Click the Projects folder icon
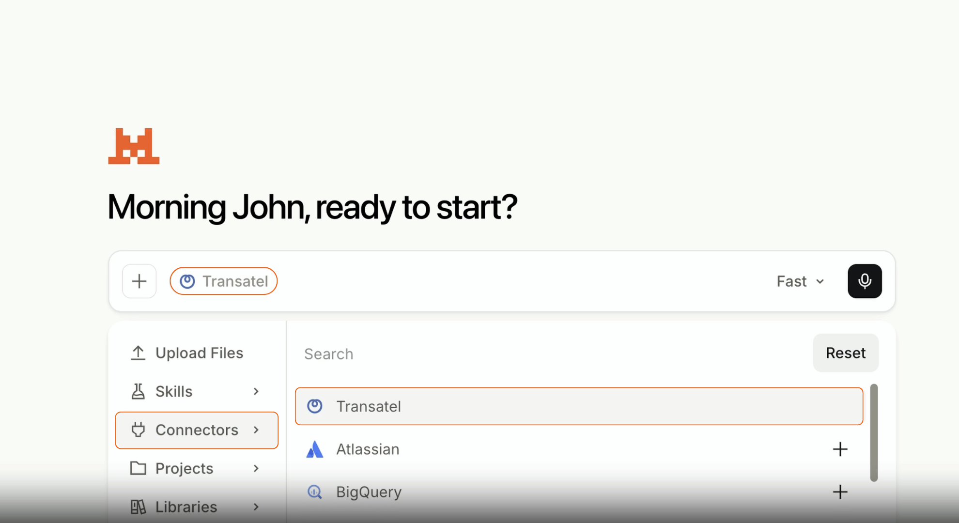 tap(138, 468)
